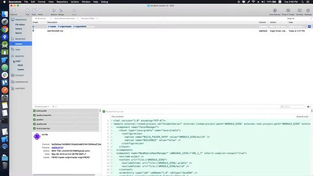The image size is (313, 176).
Task: Click the Commit toolbar icon
Action: (14, 10)
